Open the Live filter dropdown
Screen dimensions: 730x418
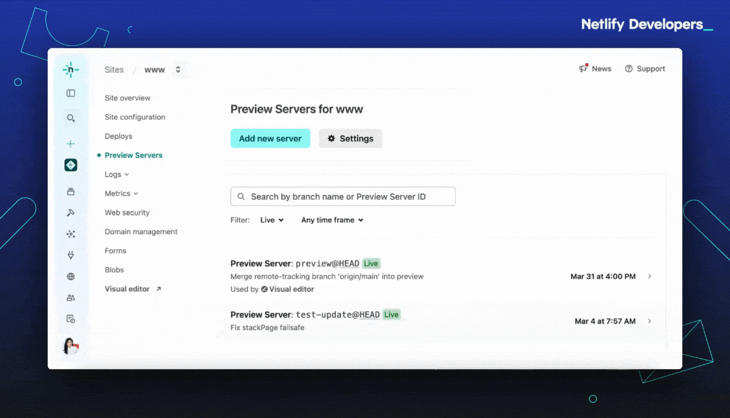272,220
